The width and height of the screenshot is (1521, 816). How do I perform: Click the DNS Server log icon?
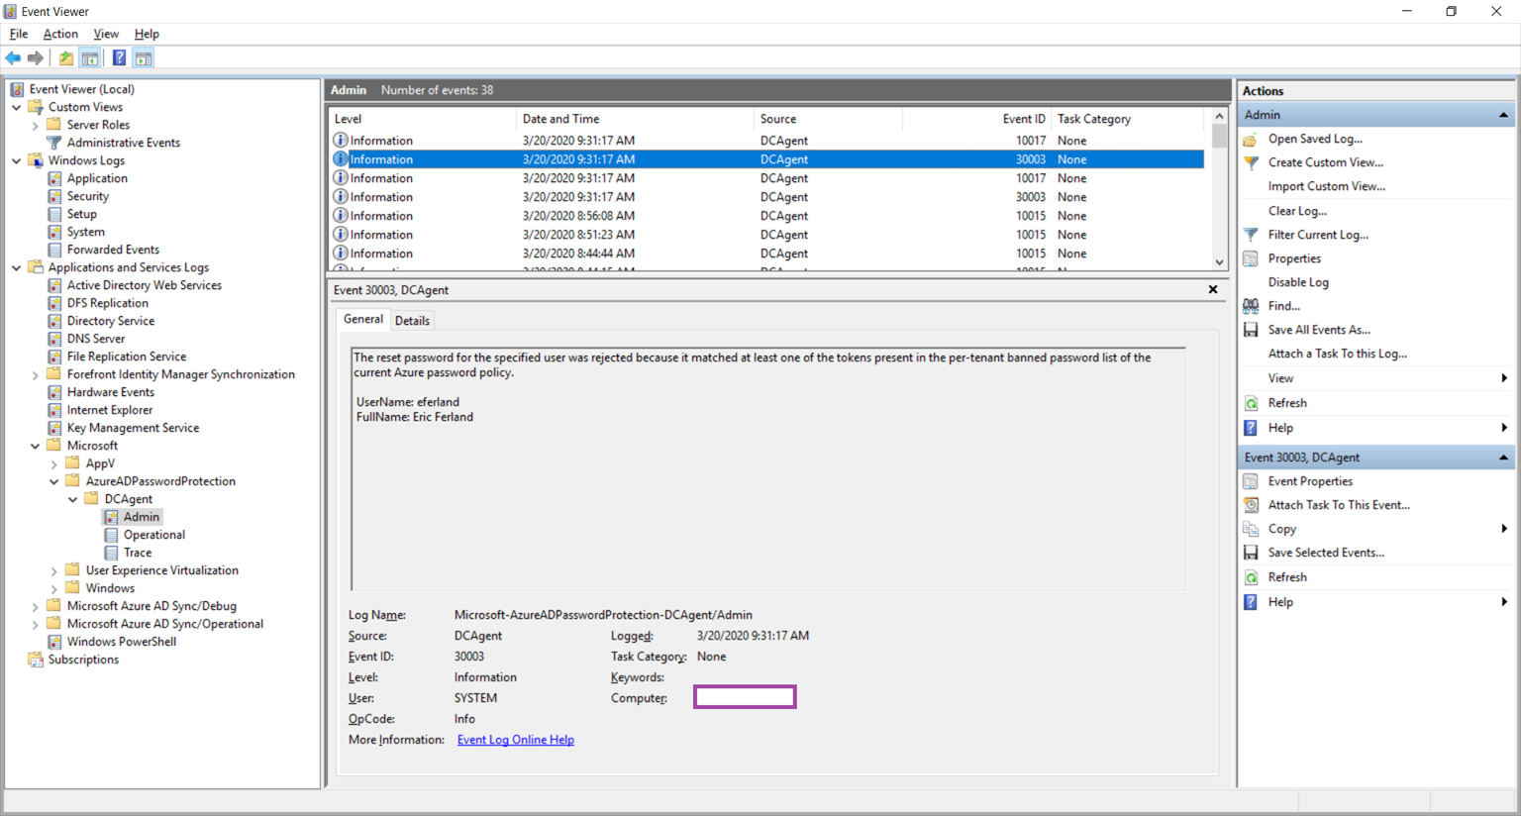tap(54, 339)
